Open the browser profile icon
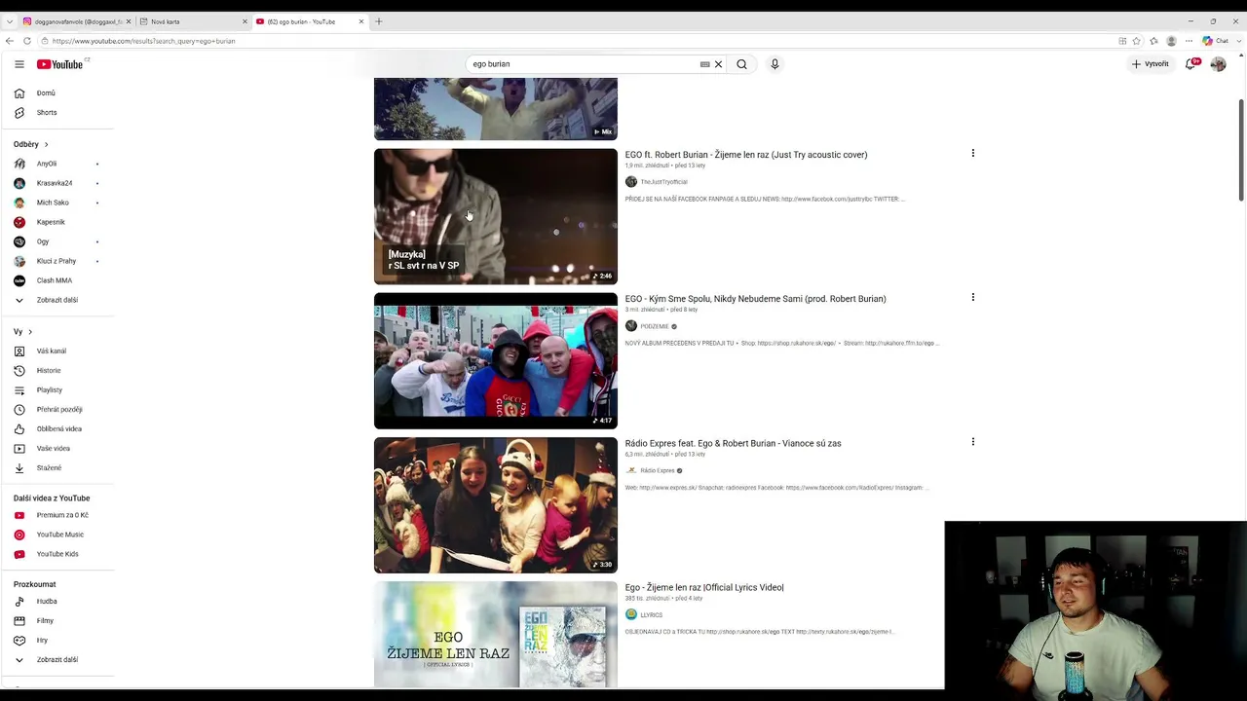The image size is (1247, 701). (x=1171, y=41)
